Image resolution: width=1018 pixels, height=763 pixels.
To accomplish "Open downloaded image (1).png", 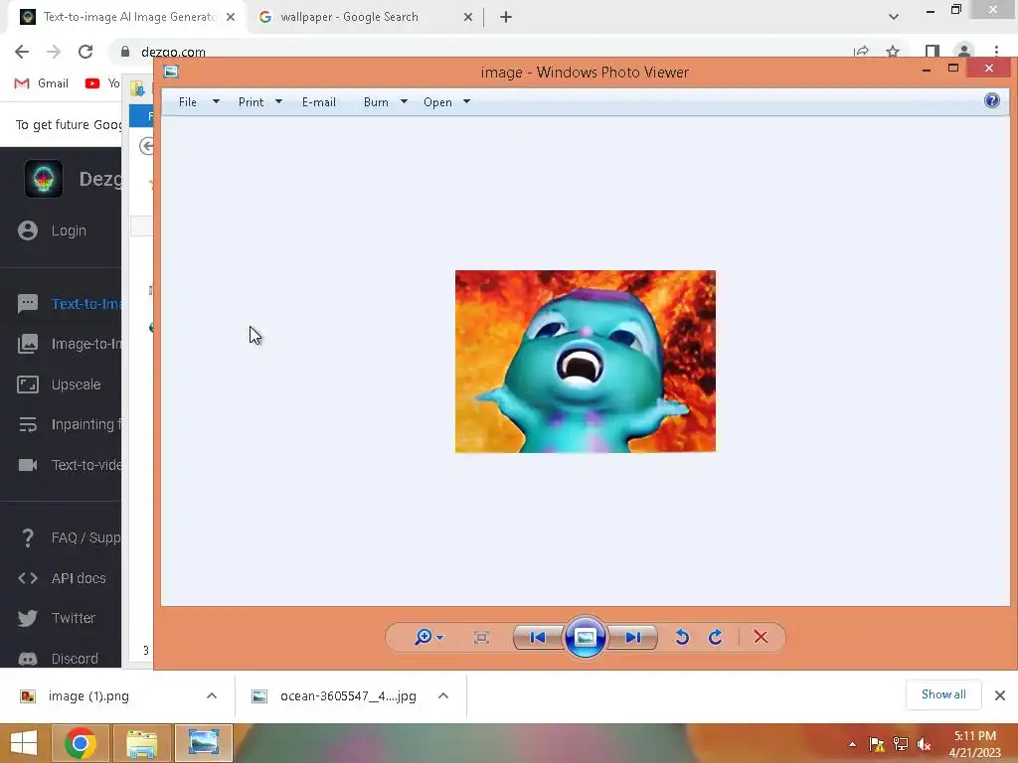I will (87, 696).
